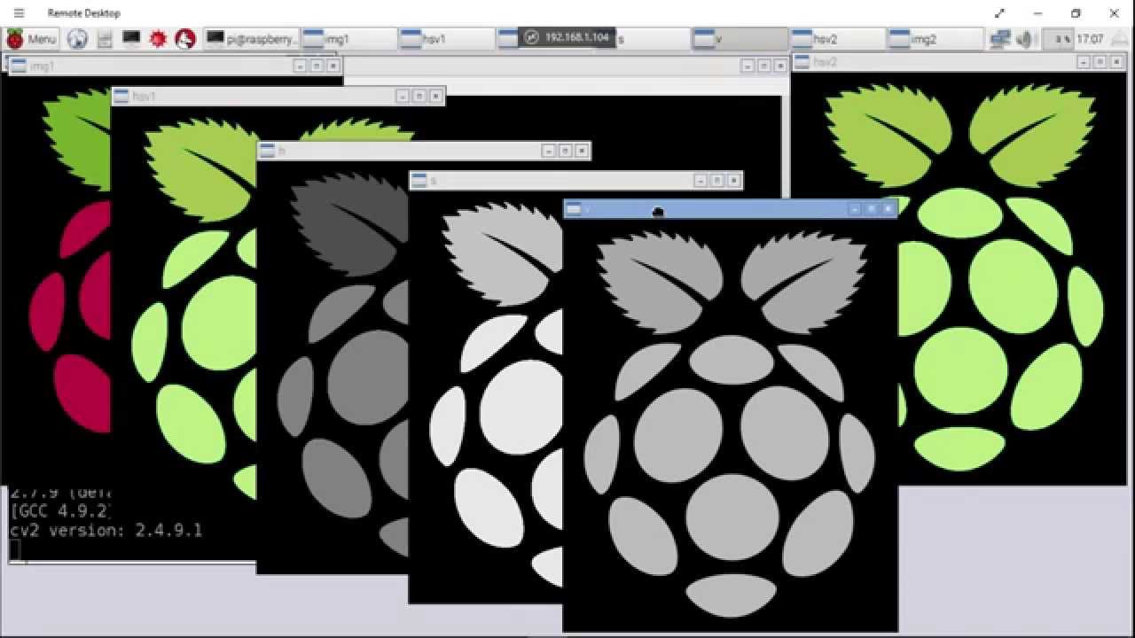Click the s window title bar icon
1135x638 pixels.
(x=419, y=181)
